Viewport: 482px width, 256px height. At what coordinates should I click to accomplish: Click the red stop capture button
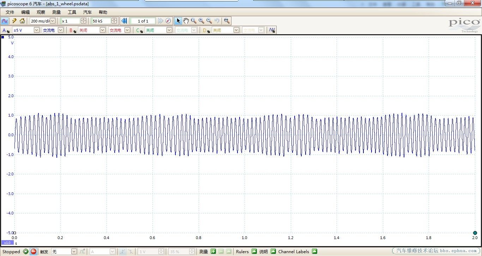pos(33,251)
